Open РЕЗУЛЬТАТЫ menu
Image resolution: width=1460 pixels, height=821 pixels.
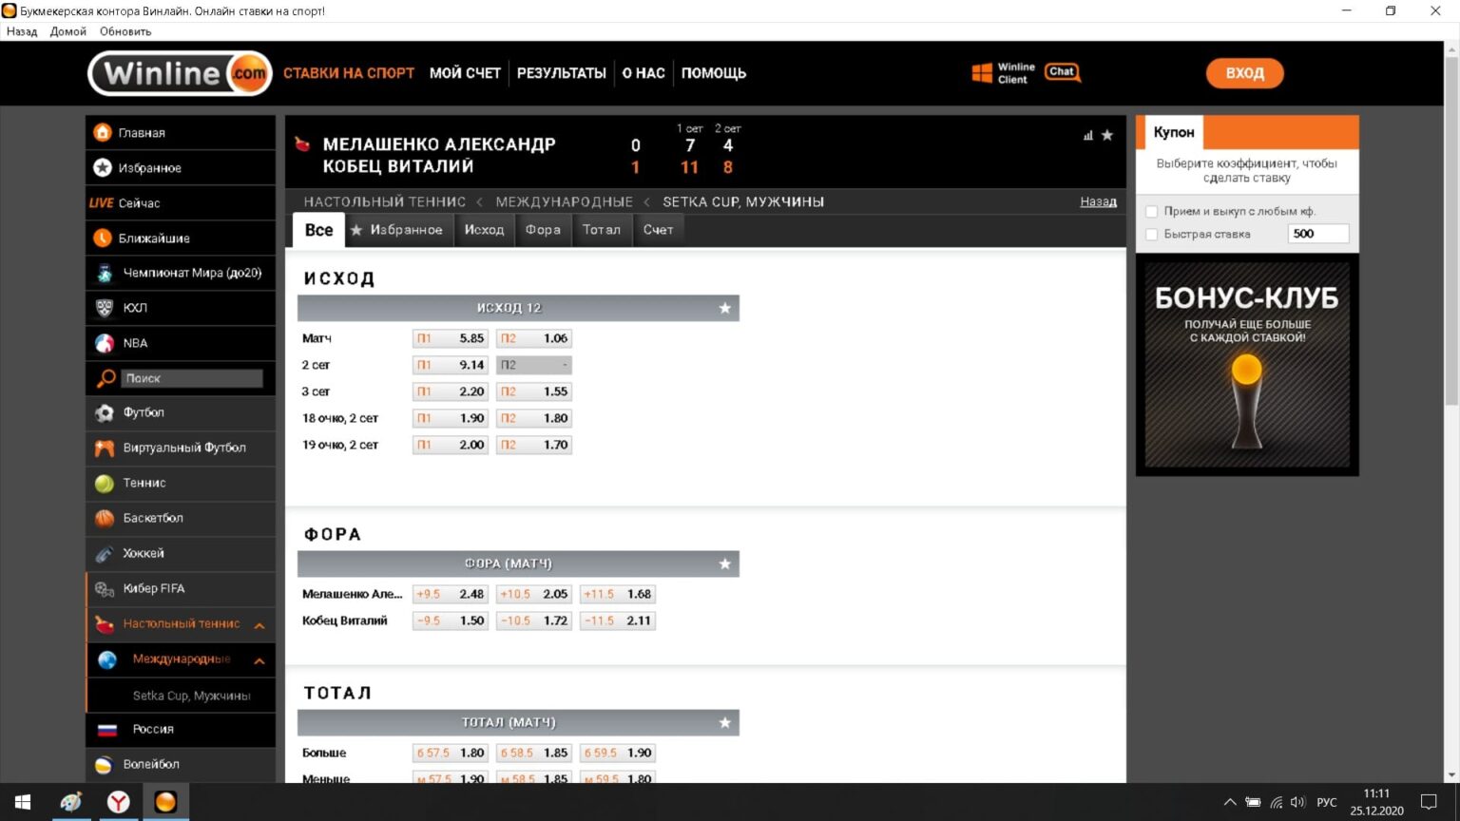point(562,73)
